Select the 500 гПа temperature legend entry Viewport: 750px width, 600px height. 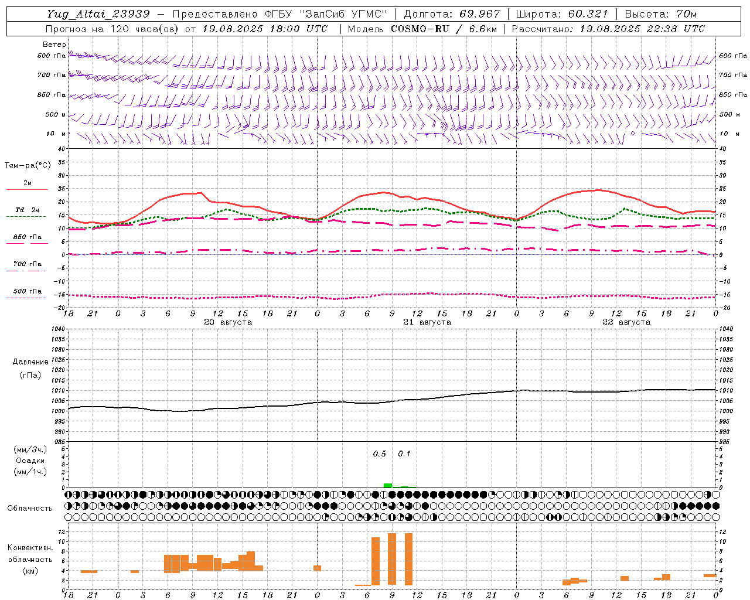28,291
